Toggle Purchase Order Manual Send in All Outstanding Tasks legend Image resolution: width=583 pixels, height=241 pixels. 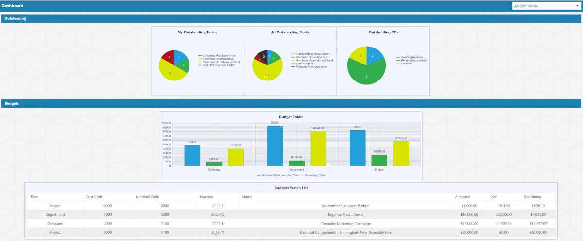[311, 60]
